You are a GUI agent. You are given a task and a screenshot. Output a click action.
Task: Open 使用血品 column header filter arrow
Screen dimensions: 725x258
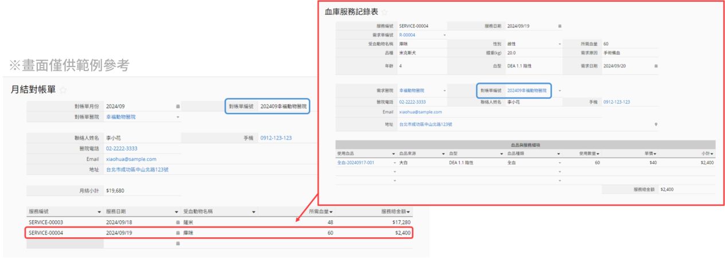point(394,154)
